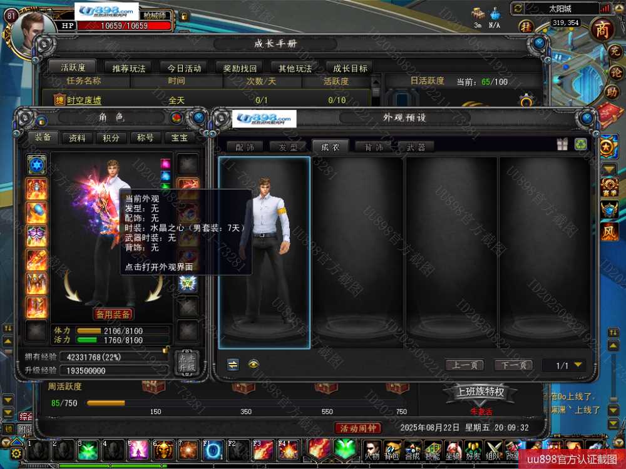Select the 装备 tab in 角色 panel

tap(43, 138)
